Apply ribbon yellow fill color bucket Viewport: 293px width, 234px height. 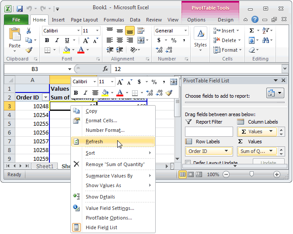[x=66, y=50]
